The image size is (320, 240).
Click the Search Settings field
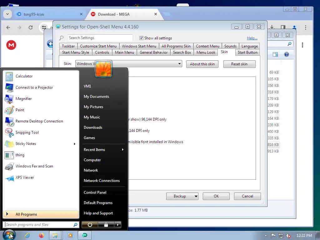click(x=100, y=38)
